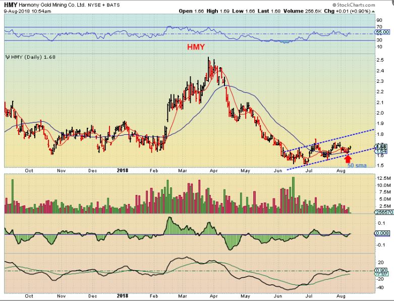This screenshot has height=301, width=394.
Task: Click the '70' overbought level on RSI axis
Action: [x=379, y=27]
